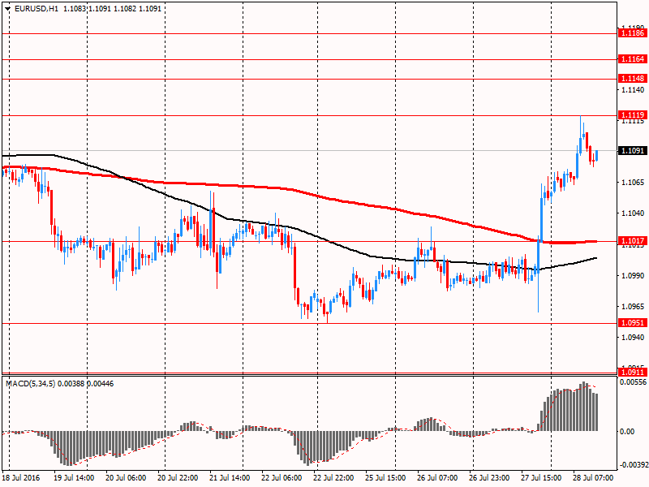Click the 0.00556 MACD scale value
The height and width of the screenshot is (487, 649).
click(633, 382)
